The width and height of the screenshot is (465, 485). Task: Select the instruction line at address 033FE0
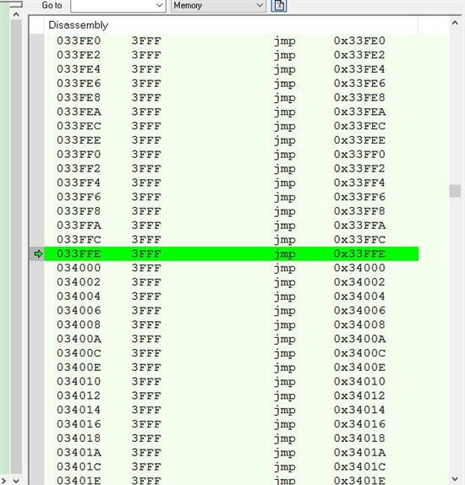232,41
